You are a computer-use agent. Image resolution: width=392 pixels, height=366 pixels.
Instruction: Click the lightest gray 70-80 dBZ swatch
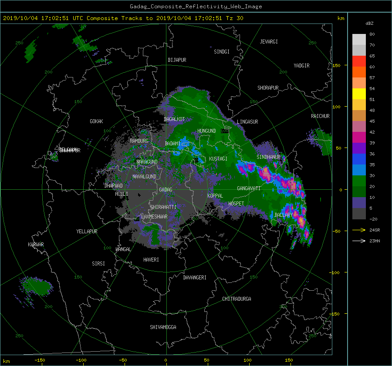coord(359,39)
